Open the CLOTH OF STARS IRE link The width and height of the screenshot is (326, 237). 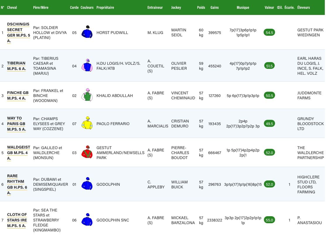coord(17,220)
